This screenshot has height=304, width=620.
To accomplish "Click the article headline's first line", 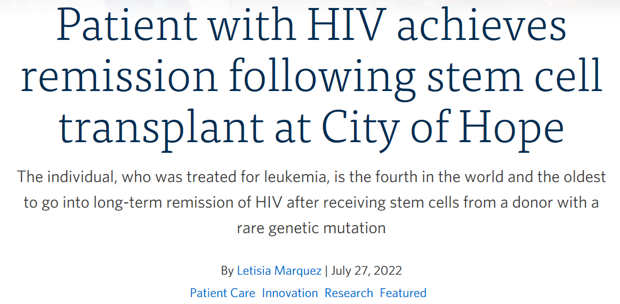I will pyautogui.click(x=311, y=27).
